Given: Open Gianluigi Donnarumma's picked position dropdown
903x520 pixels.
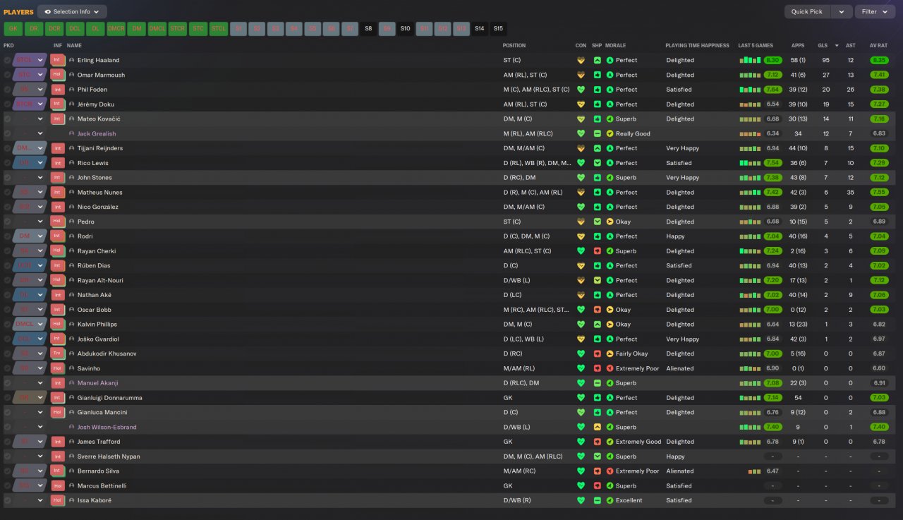Looking at the screenshot, I should [x=30, y=398].
